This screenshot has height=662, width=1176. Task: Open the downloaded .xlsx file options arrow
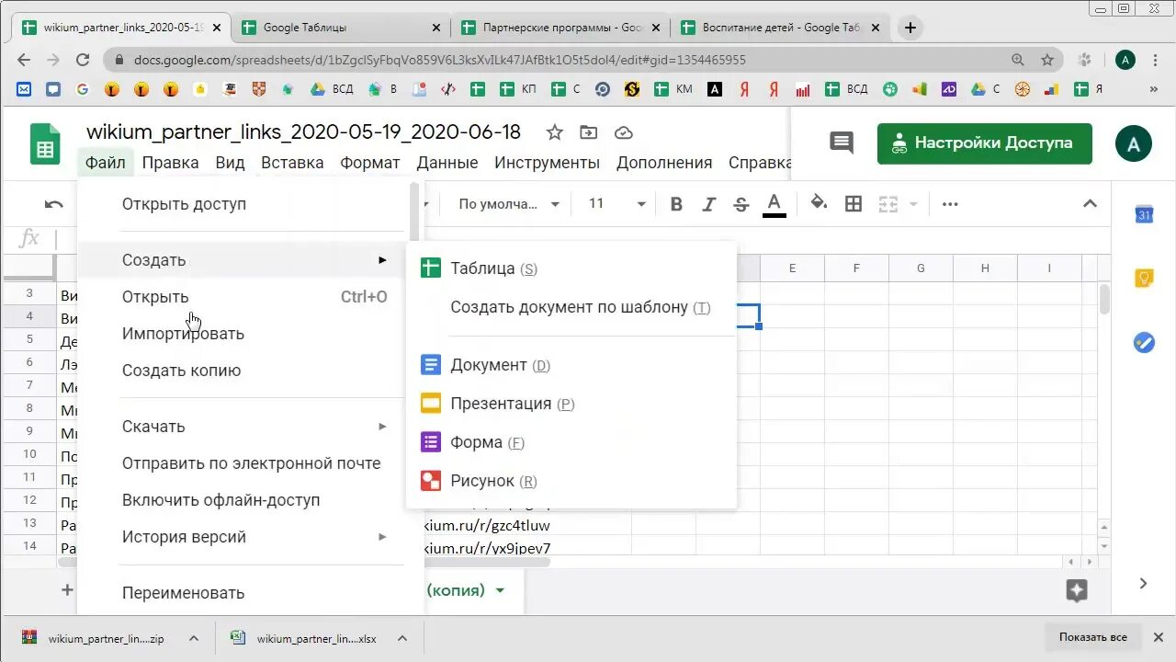click(x=403, y=638)
